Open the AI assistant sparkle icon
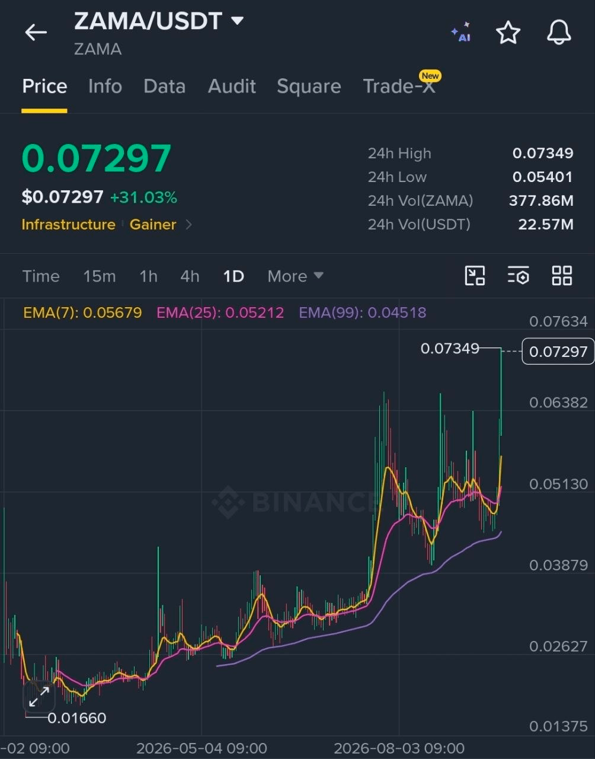 [x=461, y=33]
